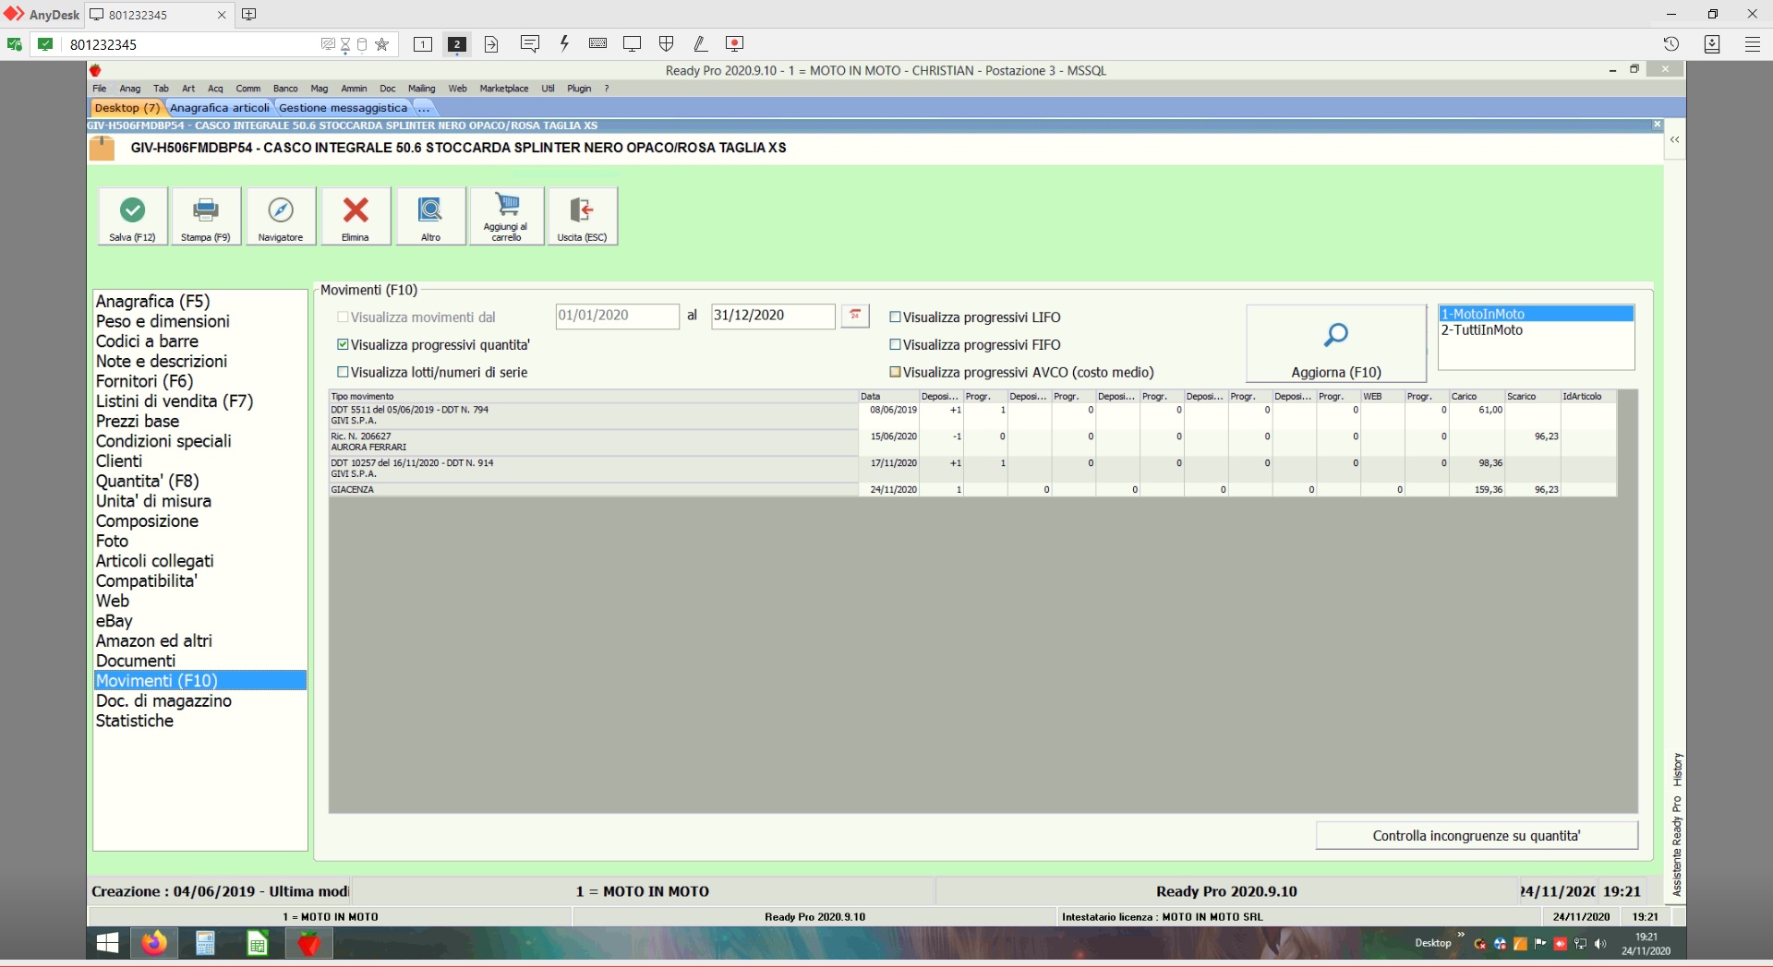Viewport: 1773px width, 967px height.
Task: Click Aggiungi al carrello cart icon
Action: [506, 216]
